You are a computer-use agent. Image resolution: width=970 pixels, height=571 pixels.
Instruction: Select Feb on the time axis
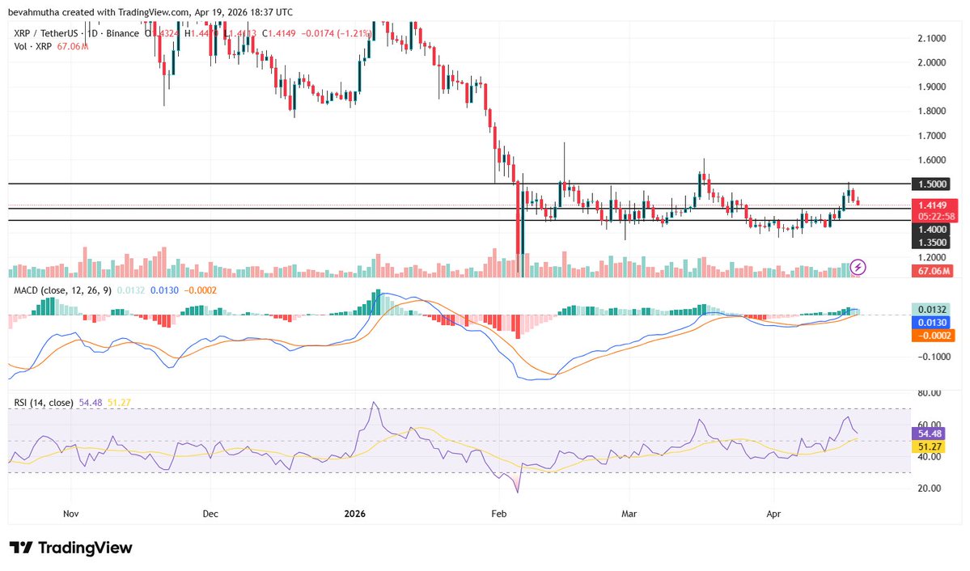[x=499, y=513]
